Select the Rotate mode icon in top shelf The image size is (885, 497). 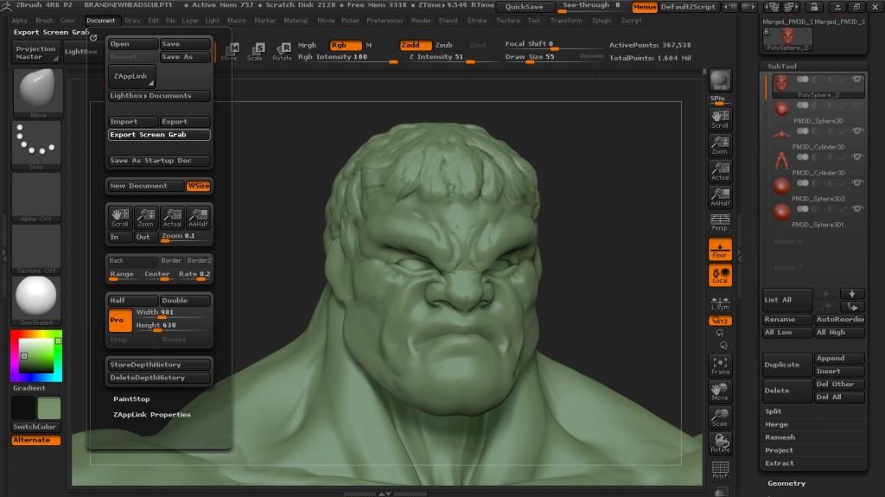click(x=282, y=51)
